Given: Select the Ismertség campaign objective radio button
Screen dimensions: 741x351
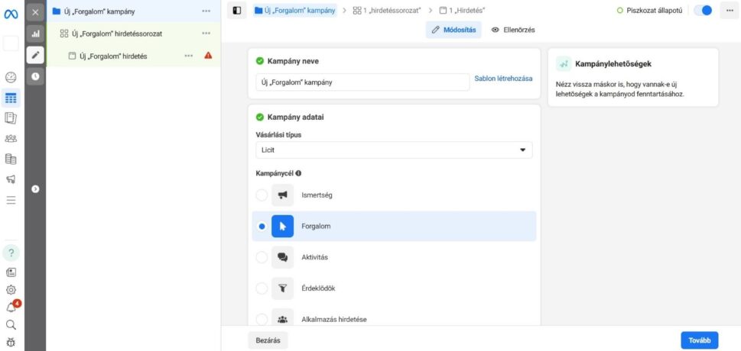Looking at the screenshot, I should pos(262,195).
